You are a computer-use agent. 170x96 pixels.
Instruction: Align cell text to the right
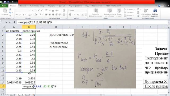pyautogui.click(x=53, y=14)
